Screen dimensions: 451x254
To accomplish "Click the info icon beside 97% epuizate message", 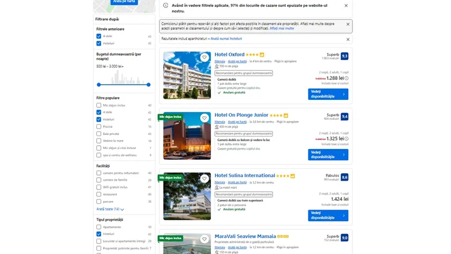I will click(166, 6).
